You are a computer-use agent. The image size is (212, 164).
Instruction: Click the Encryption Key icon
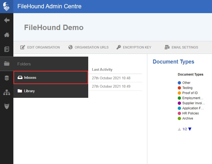[119, 47]
